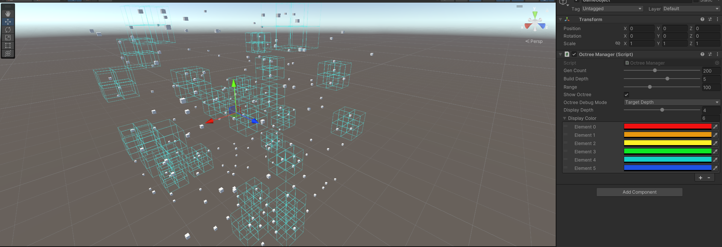Pick color with Element 5 eyedropper
This screenshot has width=722, height=247.
click(x=715, y=168)
